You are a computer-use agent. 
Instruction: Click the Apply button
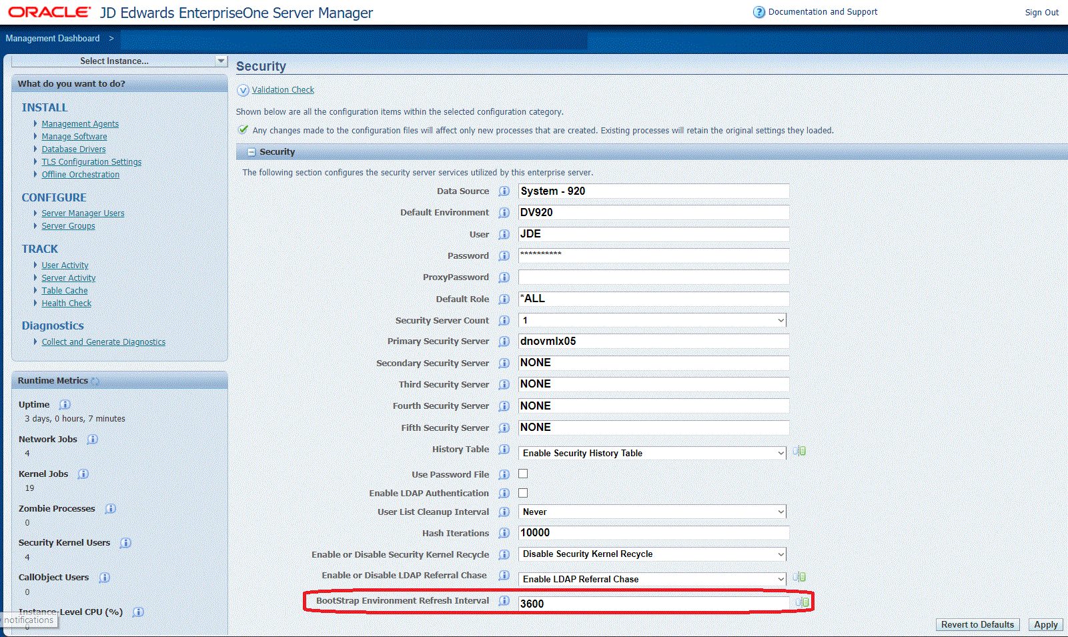click(1045, 625)
